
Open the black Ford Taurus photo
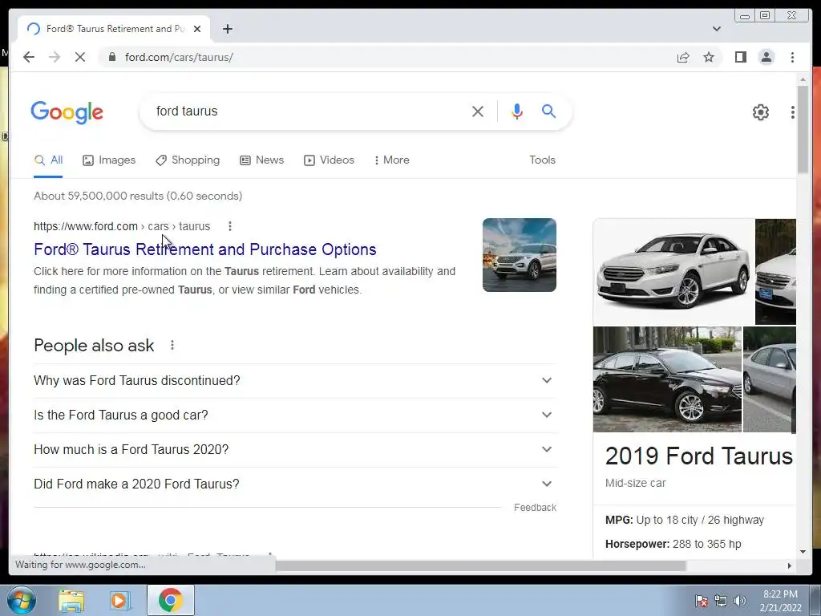[668, 379]
